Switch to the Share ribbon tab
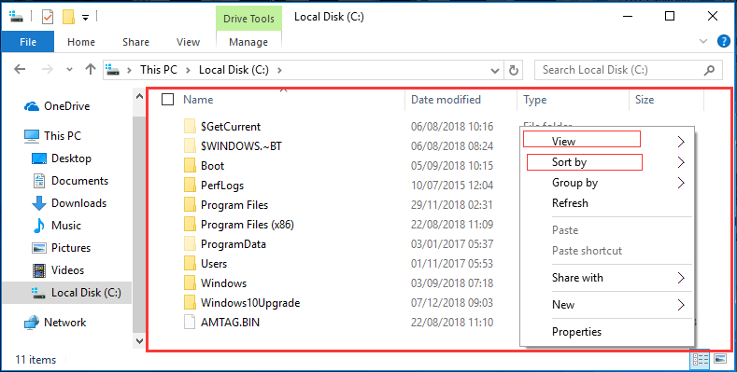The image size is (737, 372). 135,42
